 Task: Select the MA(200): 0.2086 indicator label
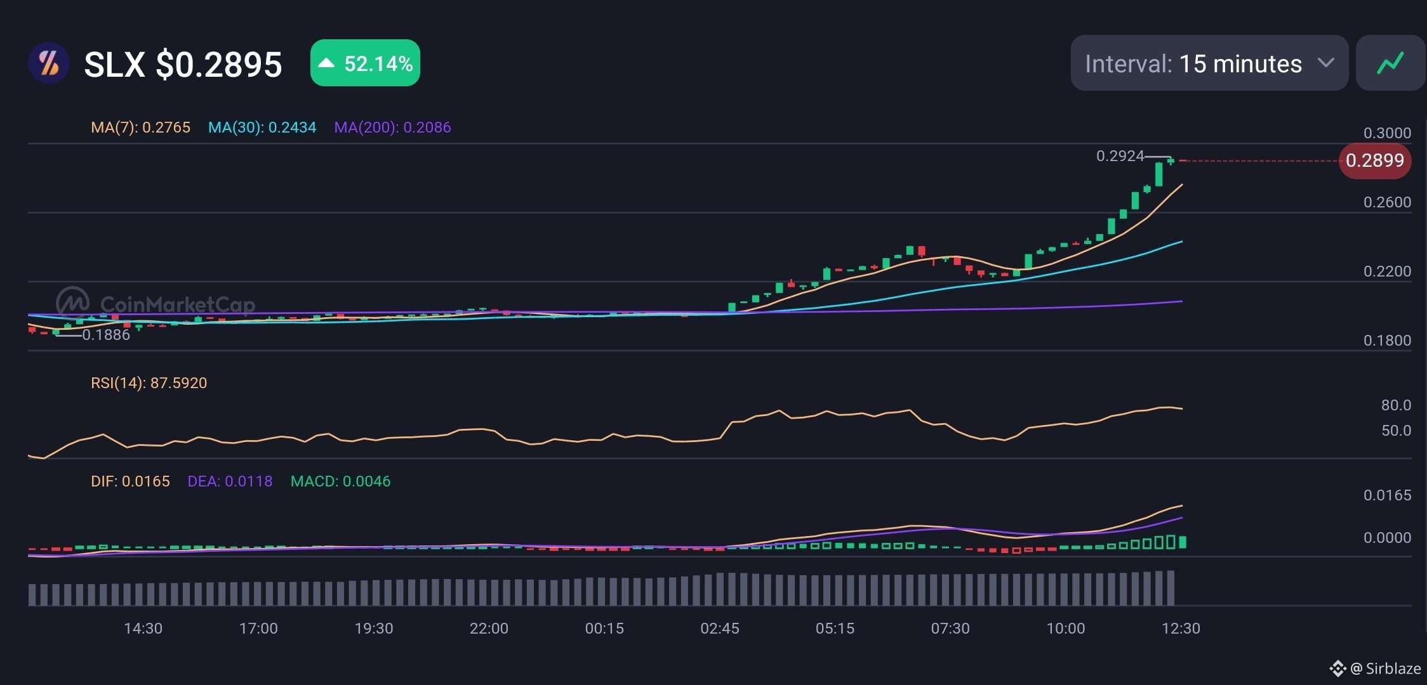[392, 127]
